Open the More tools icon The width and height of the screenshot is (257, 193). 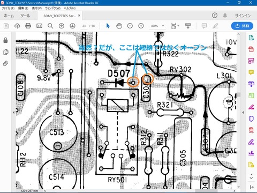pyautogui.click(x=251, y=165)
